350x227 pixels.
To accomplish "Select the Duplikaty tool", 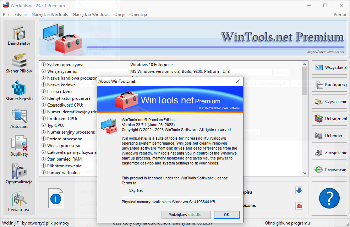I will 19,147.
